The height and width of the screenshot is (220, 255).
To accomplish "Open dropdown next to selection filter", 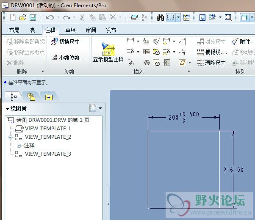I will [178, 17].
